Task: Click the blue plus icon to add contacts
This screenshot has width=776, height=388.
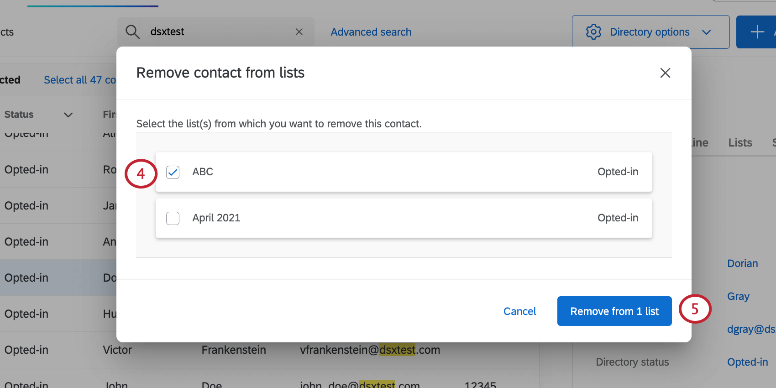Action: tap(756, 31)
